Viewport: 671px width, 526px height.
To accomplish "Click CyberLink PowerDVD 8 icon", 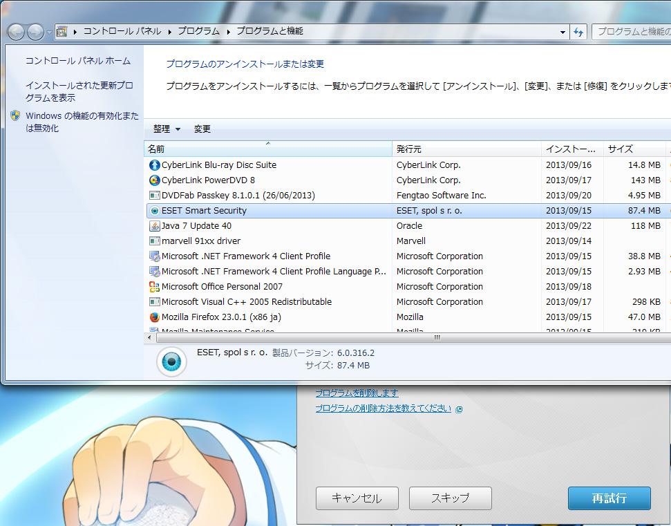I will point(155,180).
